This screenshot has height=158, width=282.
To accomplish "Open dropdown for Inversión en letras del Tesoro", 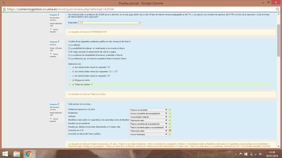I will point(148,134).
